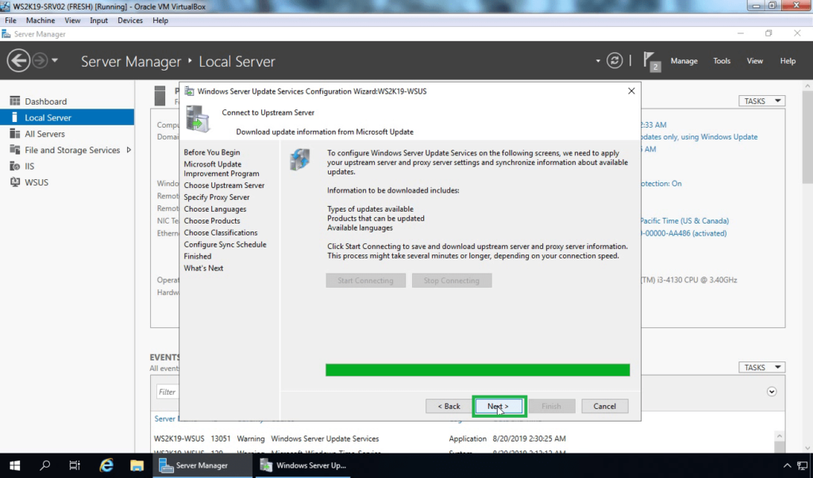
Task: Launch Internet Explorer from taskbar
Action: coord(106,465)
